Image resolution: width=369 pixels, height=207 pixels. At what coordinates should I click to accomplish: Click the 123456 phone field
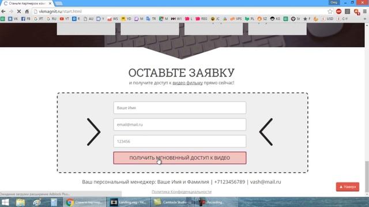coord(180,141)
